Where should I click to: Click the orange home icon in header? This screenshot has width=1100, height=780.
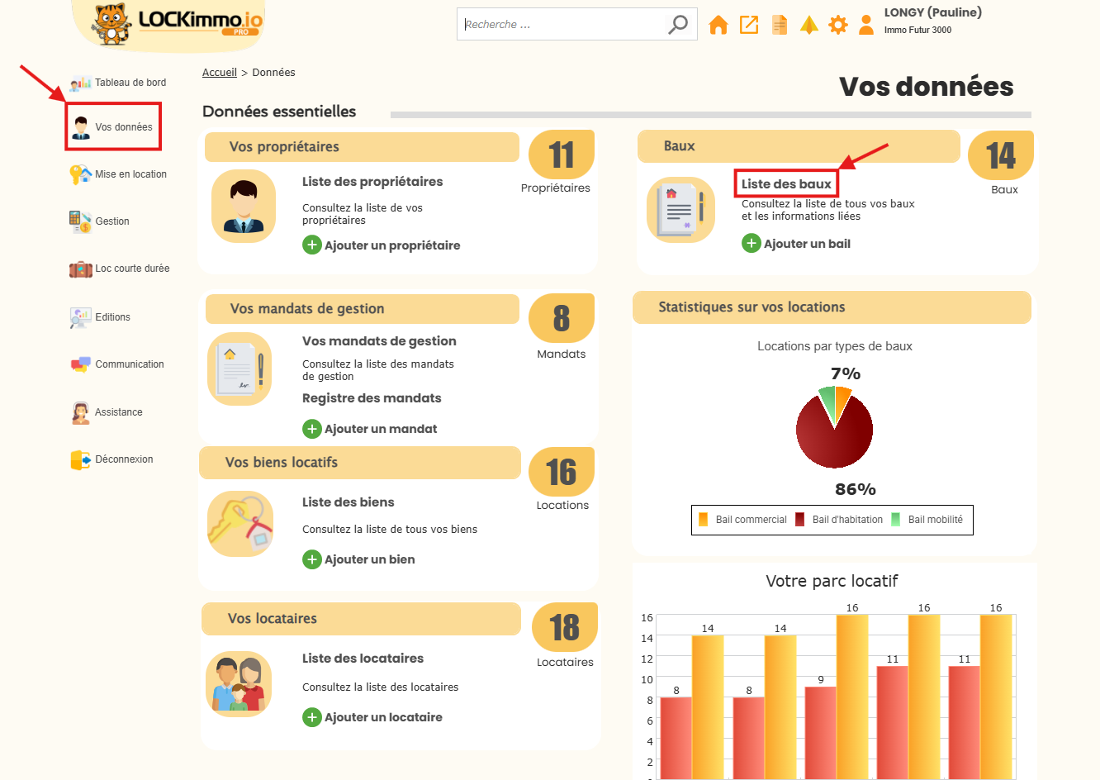(x=718, y=25)
